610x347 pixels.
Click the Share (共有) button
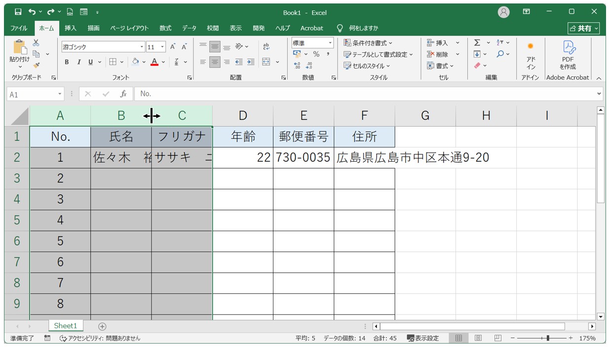(584, 28)
